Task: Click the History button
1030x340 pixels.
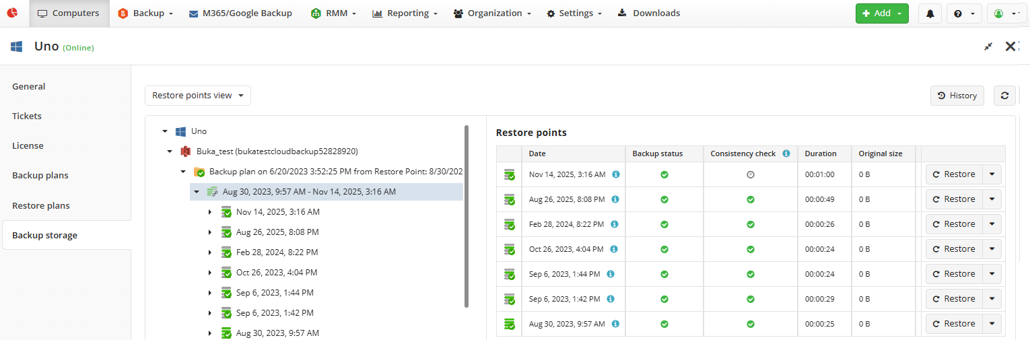Action: coord(957,96)
